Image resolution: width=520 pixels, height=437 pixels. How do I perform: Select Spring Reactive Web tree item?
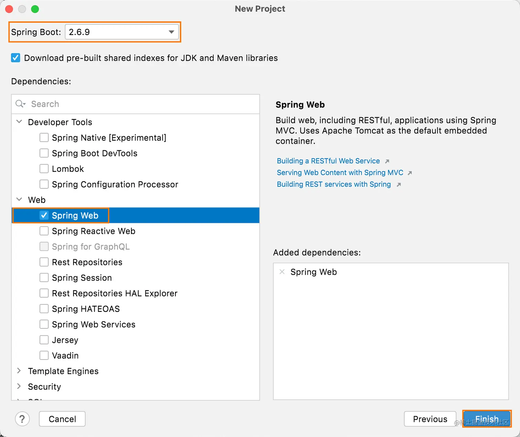[x=94, y=231]
